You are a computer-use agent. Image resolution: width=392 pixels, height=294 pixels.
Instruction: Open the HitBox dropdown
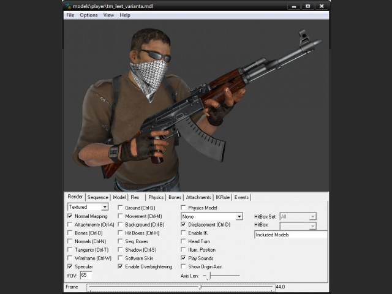[x=298, y=226]
